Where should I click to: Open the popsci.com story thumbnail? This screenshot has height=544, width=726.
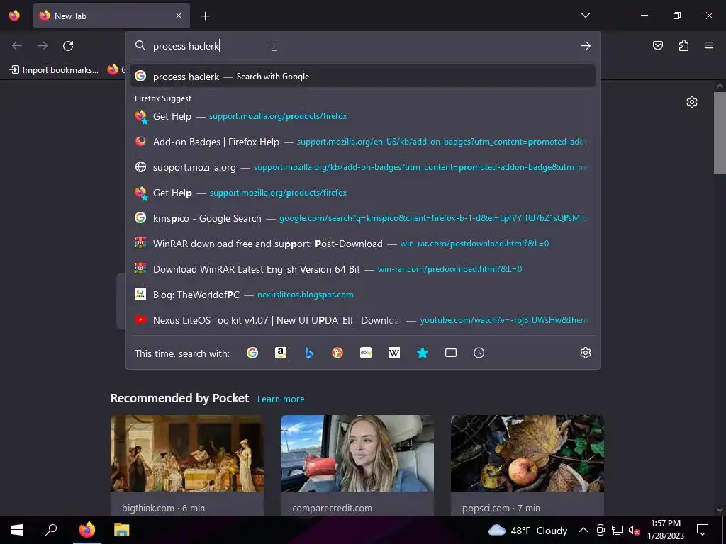[x=527, y=453]
